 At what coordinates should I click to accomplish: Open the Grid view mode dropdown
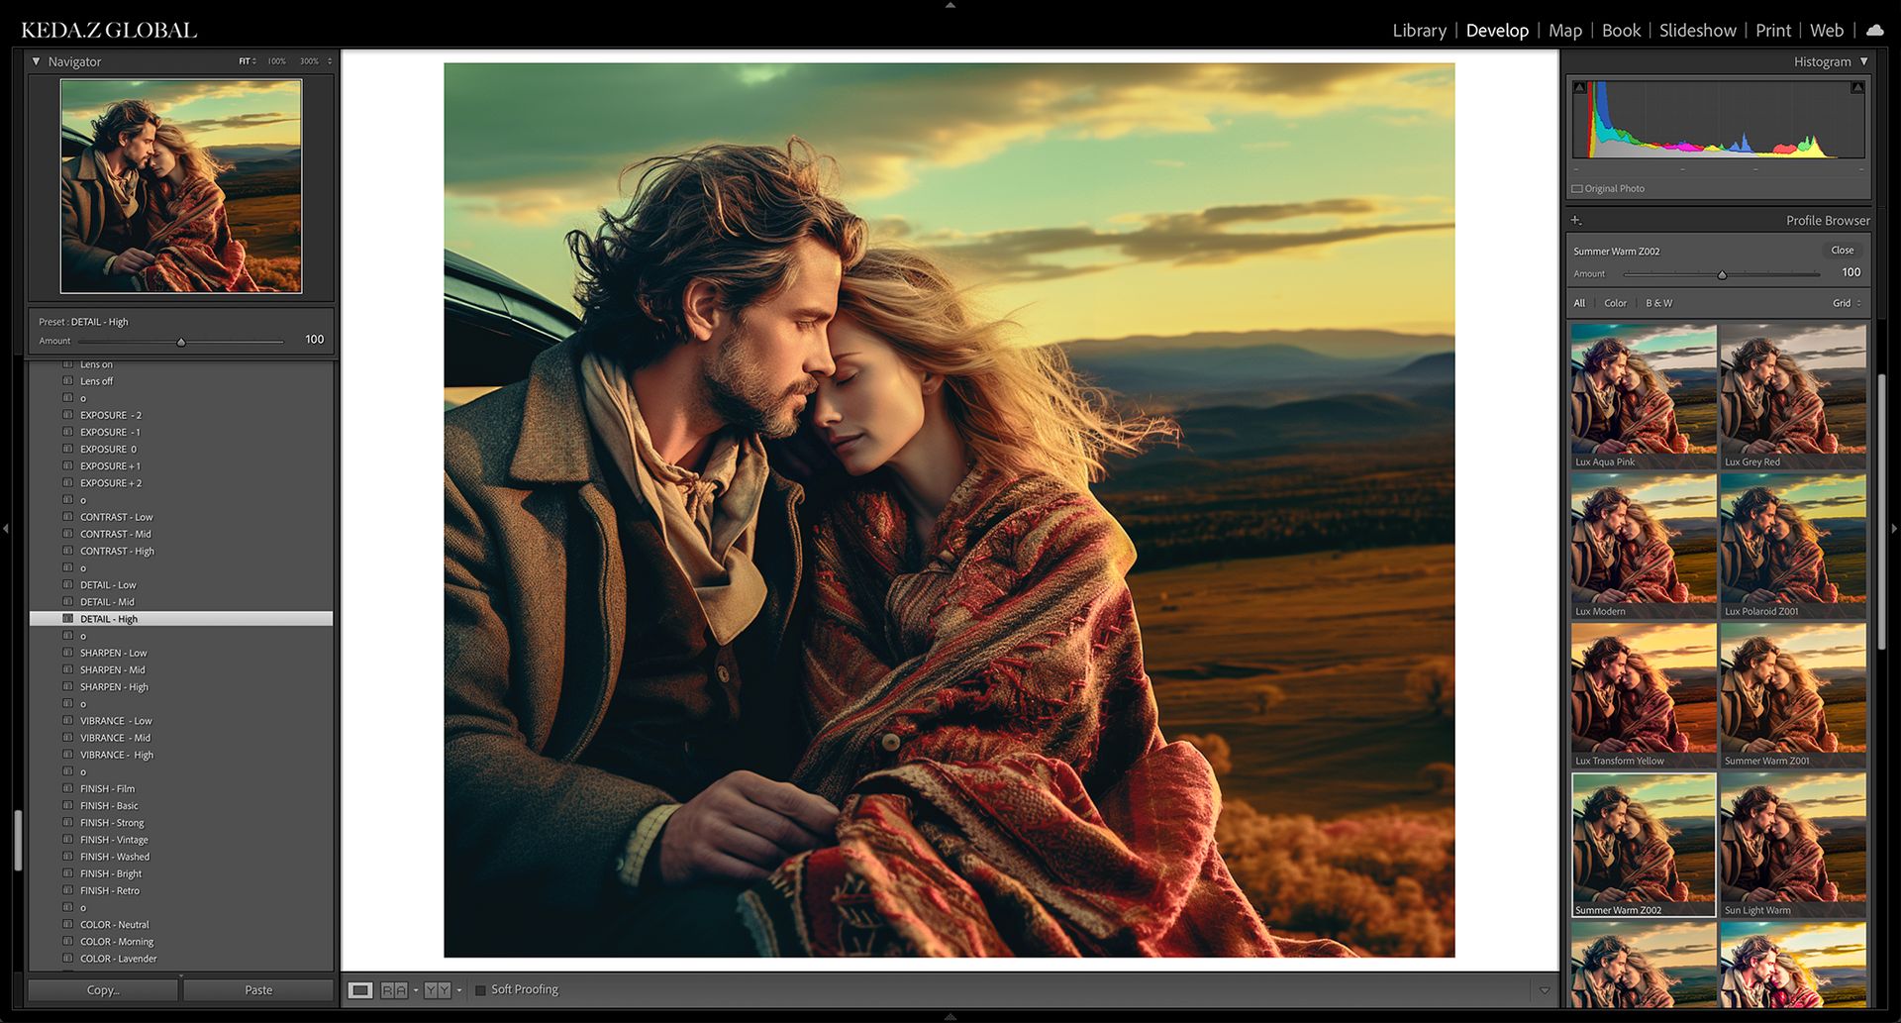click(x=1847, y=303)
